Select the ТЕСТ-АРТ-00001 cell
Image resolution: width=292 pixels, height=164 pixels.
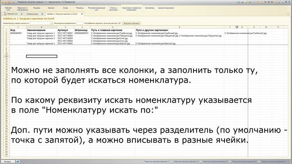coord(65,33)
